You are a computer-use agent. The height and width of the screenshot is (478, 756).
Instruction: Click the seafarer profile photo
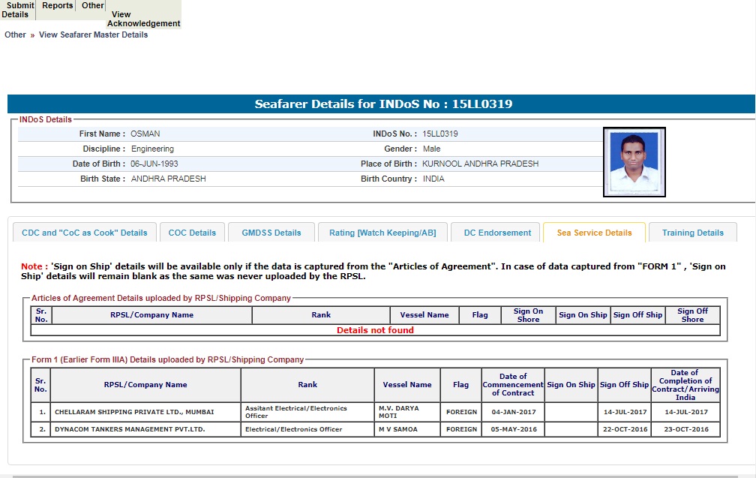(634, 161)
